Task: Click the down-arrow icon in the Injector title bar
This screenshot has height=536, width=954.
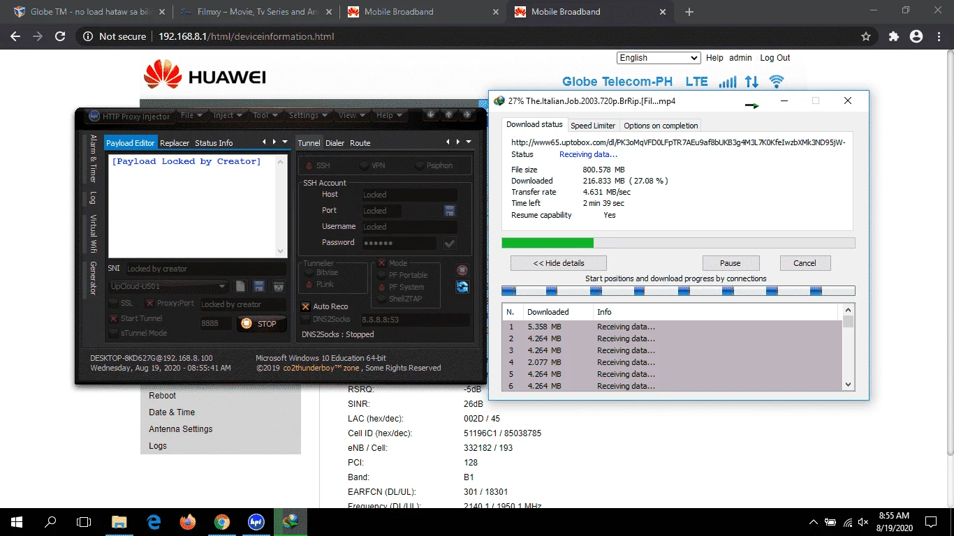Action: [431, 115]
